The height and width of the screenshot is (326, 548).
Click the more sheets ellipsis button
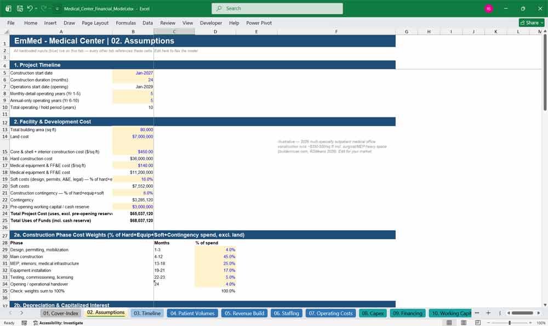pos(477,313)
